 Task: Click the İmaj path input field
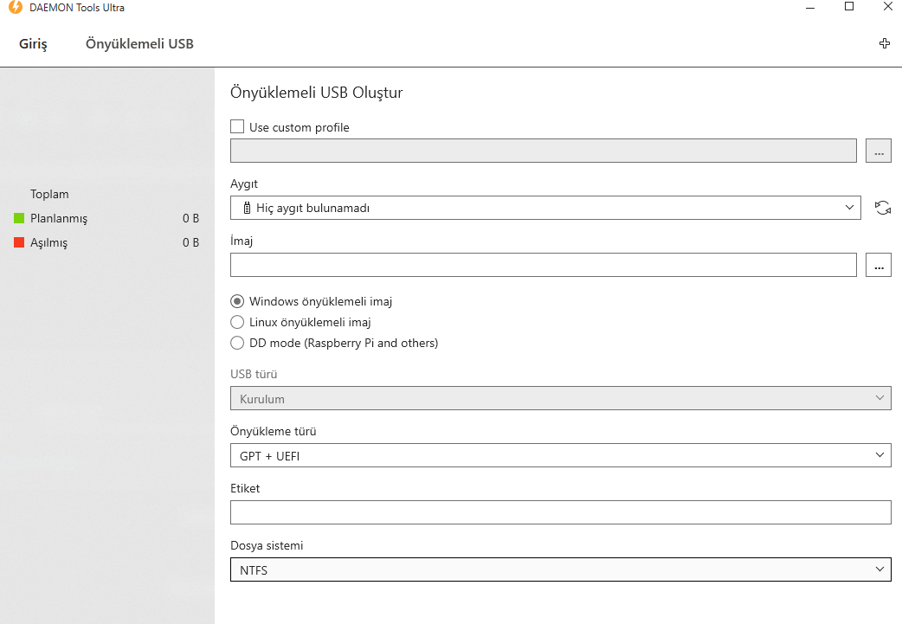point(543,265)
